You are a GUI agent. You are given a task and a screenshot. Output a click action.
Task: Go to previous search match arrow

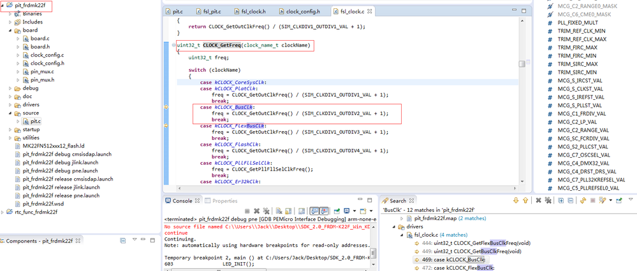525,200
